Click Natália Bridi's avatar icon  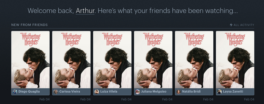coord(179,92)
